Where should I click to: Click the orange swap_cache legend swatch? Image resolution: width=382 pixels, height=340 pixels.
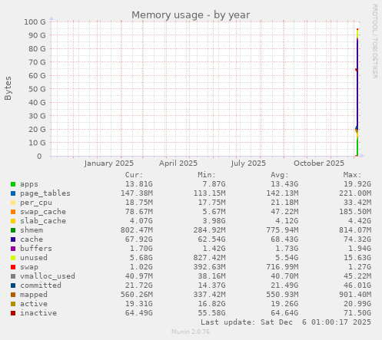click(13, 212)
